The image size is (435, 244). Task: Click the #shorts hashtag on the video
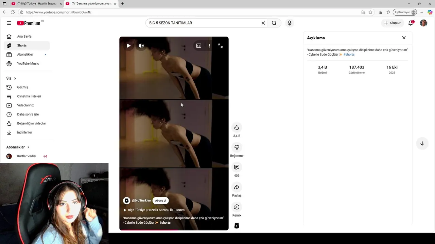(165, 223)
